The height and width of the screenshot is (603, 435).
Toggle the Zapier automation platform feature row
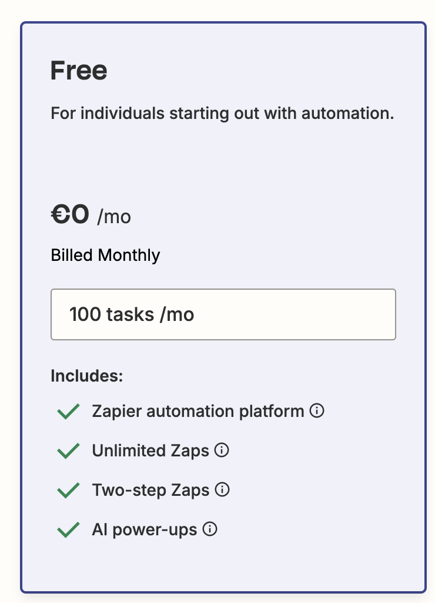pos(200,411)
